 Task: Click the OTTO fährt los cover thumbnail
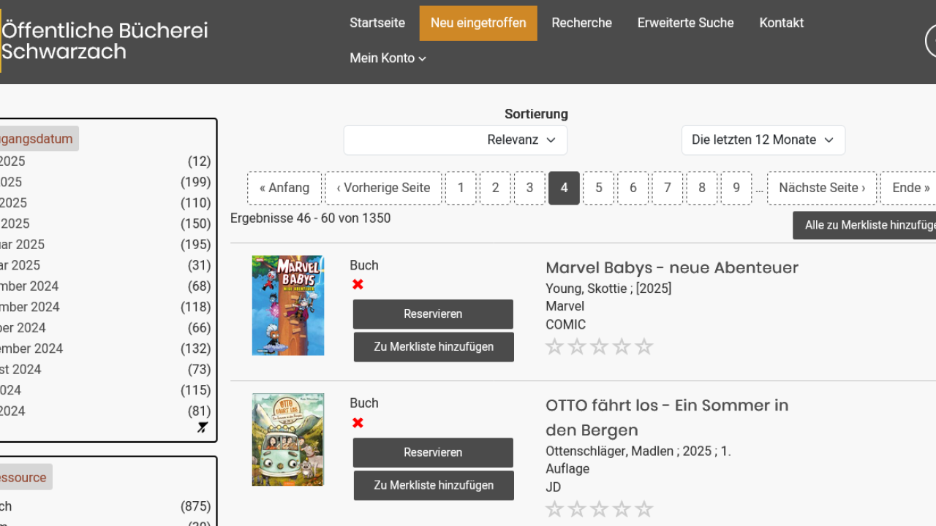coord(288,440)
